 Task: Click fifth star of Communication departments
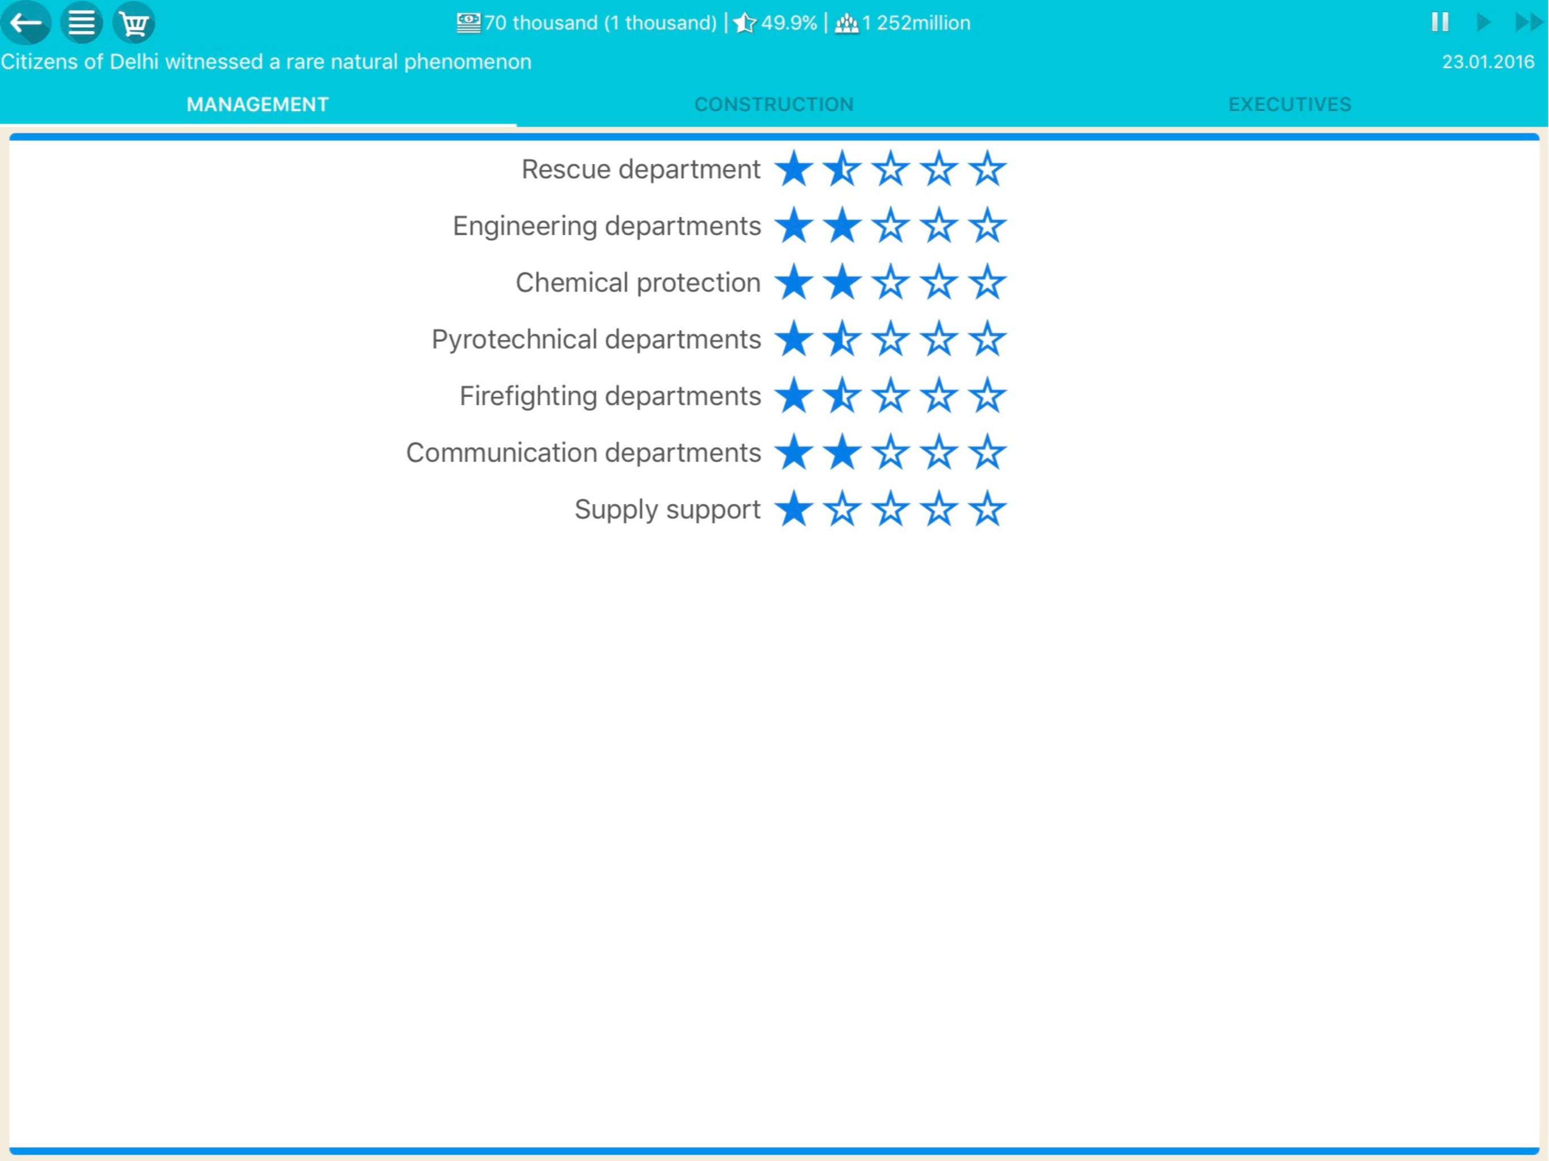click(x=987, y=453)
